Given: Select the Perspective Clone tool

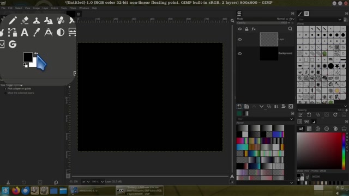Looking at the screenshot, I should (x=49, y=21).
